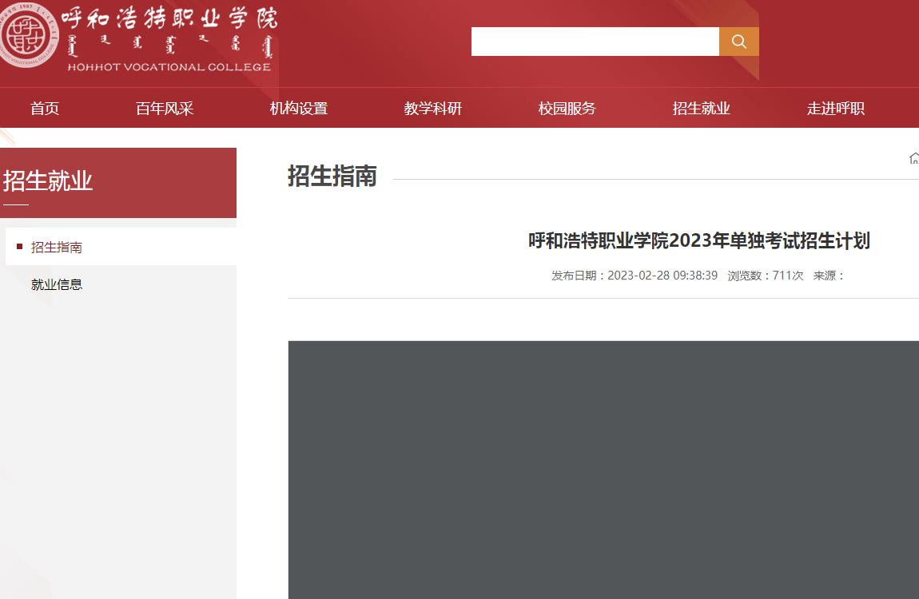Click the article title 2023年单独考试招生计划
Image resolution: width=919 pixels, height=599 pixels.
tap(699, 240)
